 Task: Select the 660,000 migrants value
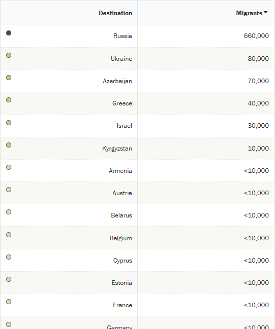pos(256,36)
